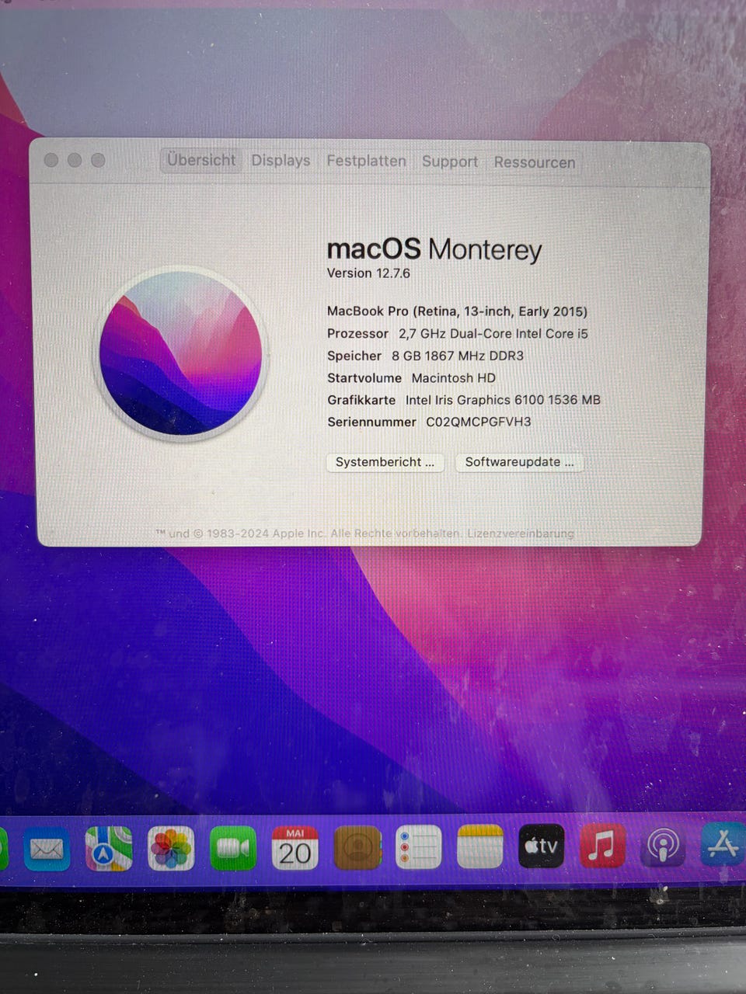This screenshot has height=994, width=746.
Task: Open the App Store icon
Action: [723, 844]
